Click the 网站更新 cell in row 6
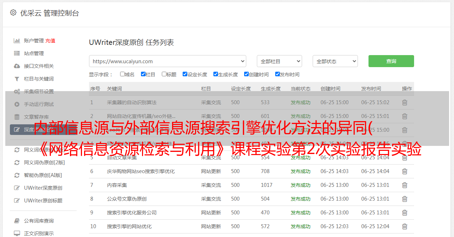 coord(211,171)
